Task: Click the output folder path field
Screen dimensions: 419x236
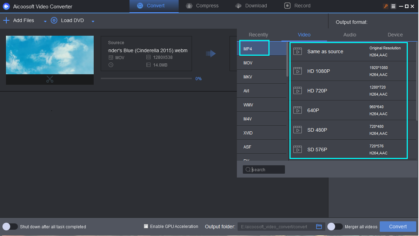Action: (276, 227)
